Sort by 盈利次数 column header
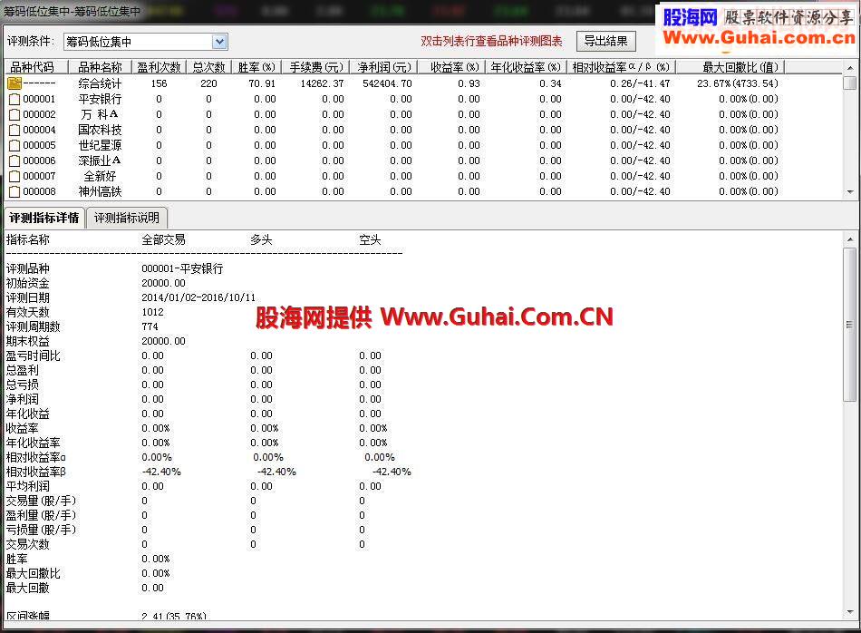 (160, 67)
